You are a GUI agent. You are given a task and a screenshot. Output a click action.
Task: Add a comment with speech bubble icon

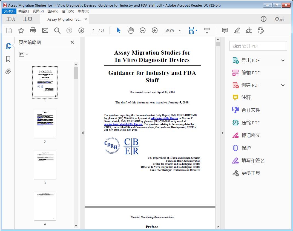(x=225, y=30)
